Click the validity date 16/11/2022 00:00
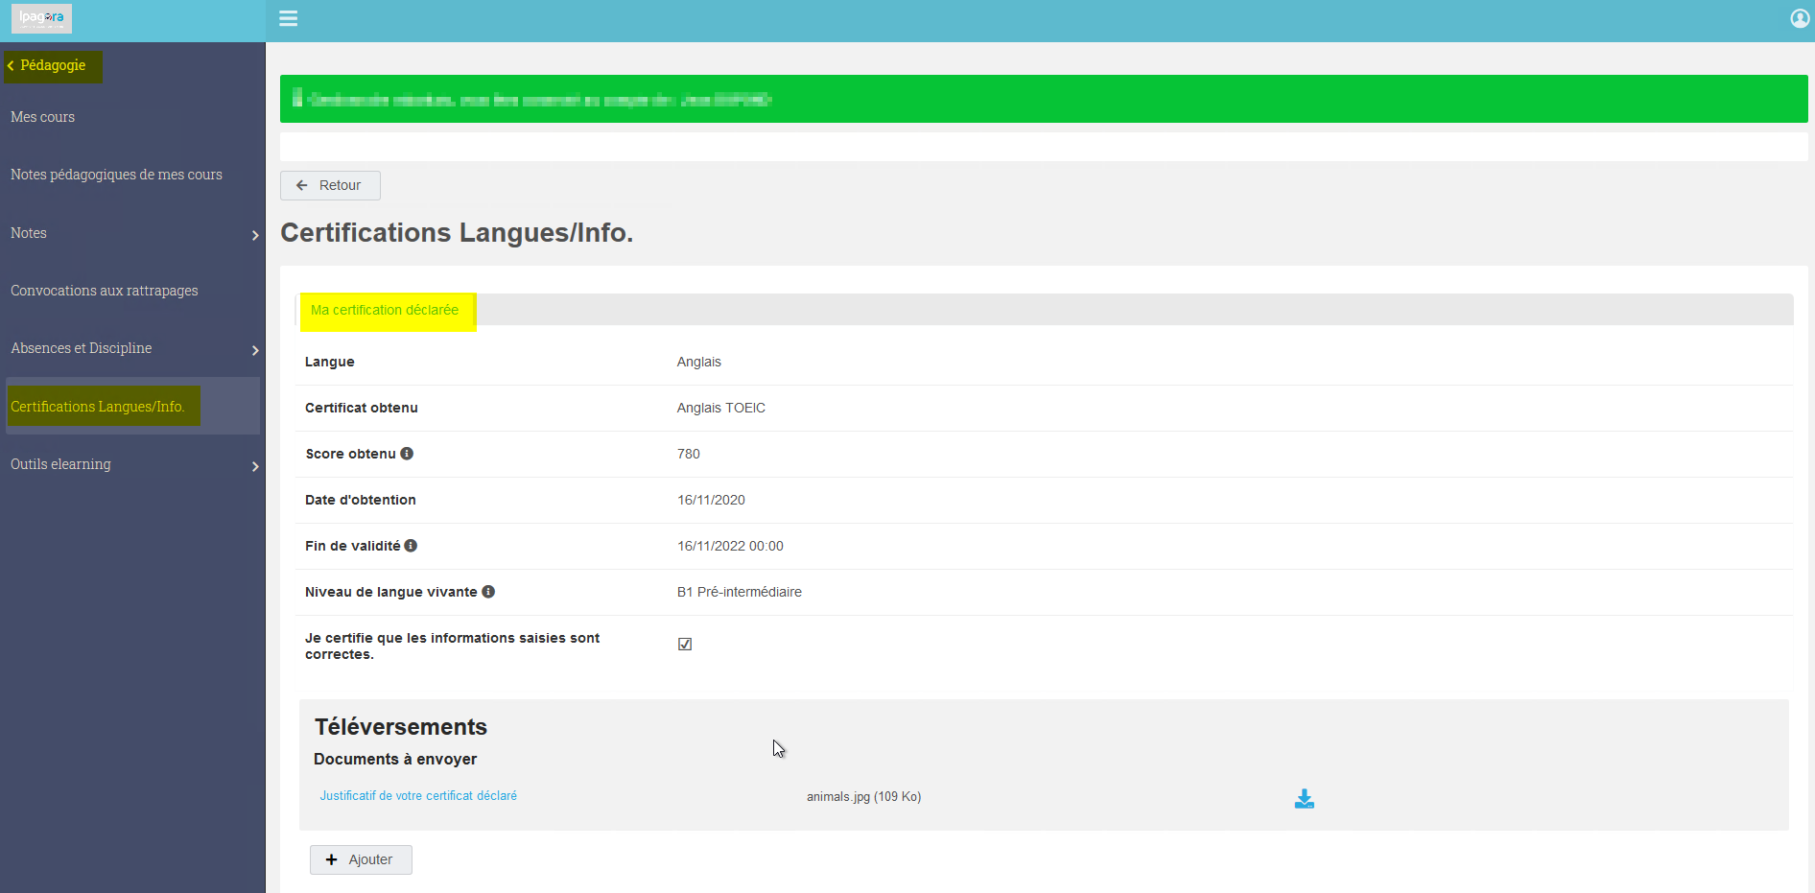Screen dimensions: 1815x893 tap(730, 546)
